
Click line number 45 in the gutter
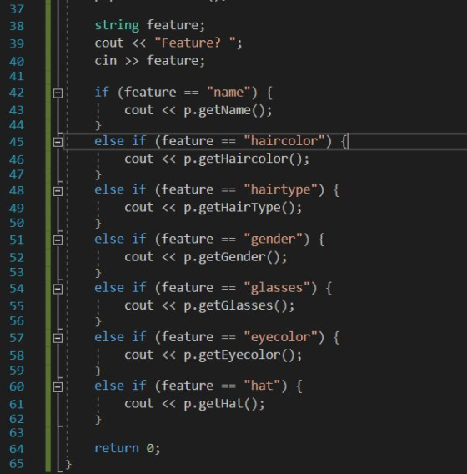point(17,142)
